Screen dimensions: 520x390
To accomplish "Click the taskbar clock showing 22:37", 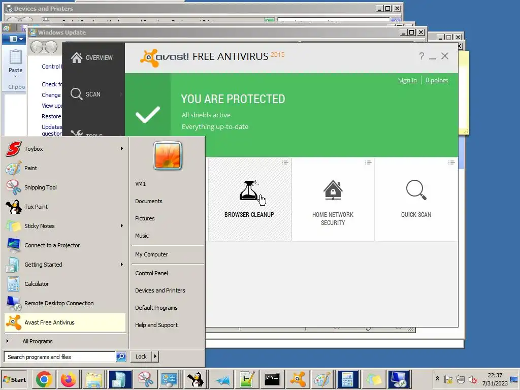I will [x=495, y=379].
